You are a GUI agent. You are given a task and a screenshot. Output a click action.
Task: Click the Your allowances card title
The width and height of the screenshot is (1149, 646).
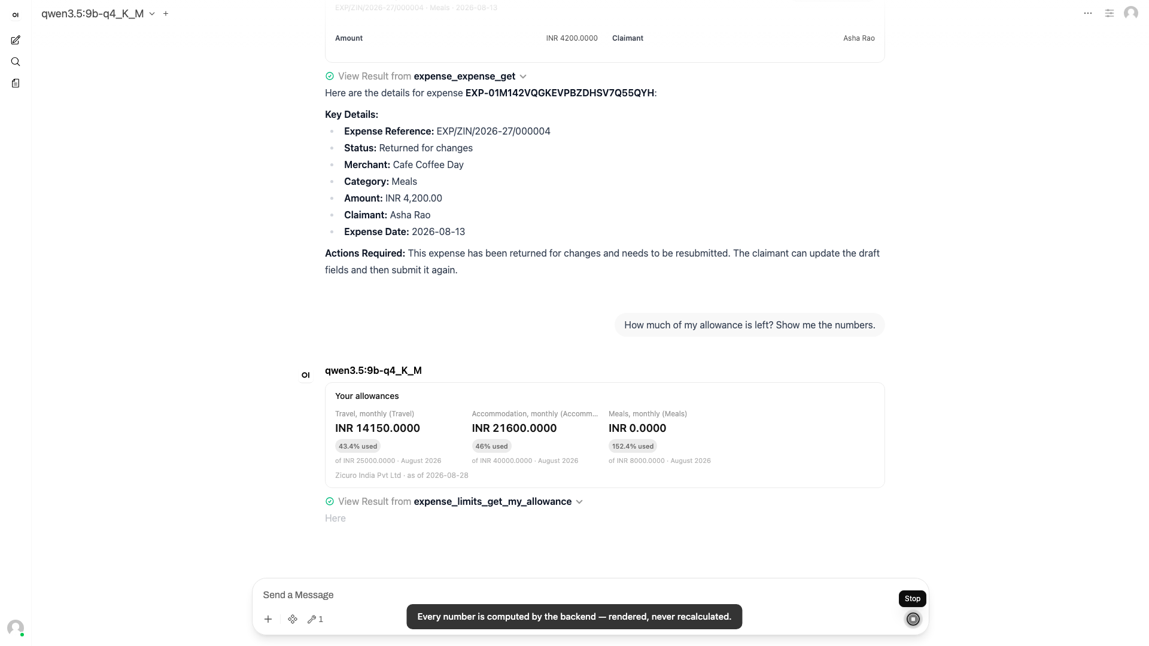367,396
